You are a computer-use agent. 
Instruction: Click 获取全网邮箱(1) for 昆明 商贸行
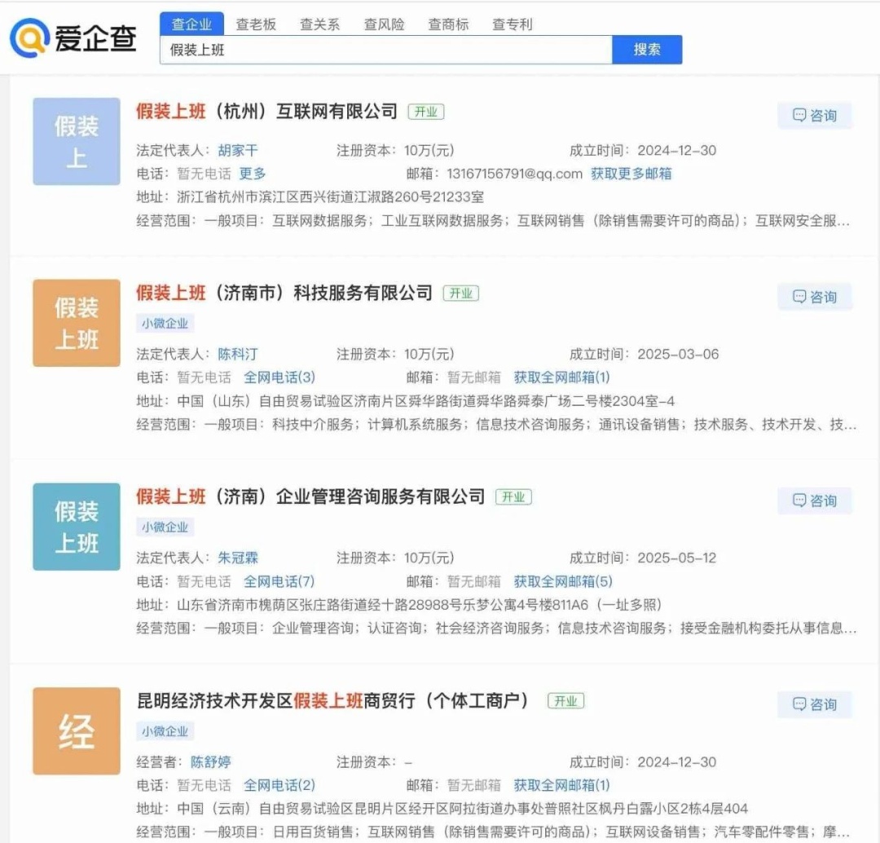click(x=561, y=785)
